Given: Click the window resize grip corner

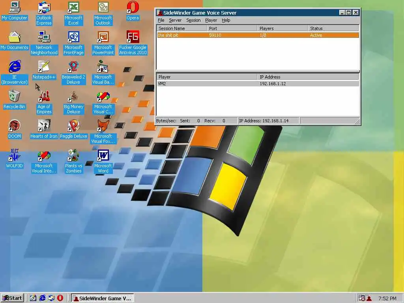Looking at the screenshot, I should tap(357, 122).
